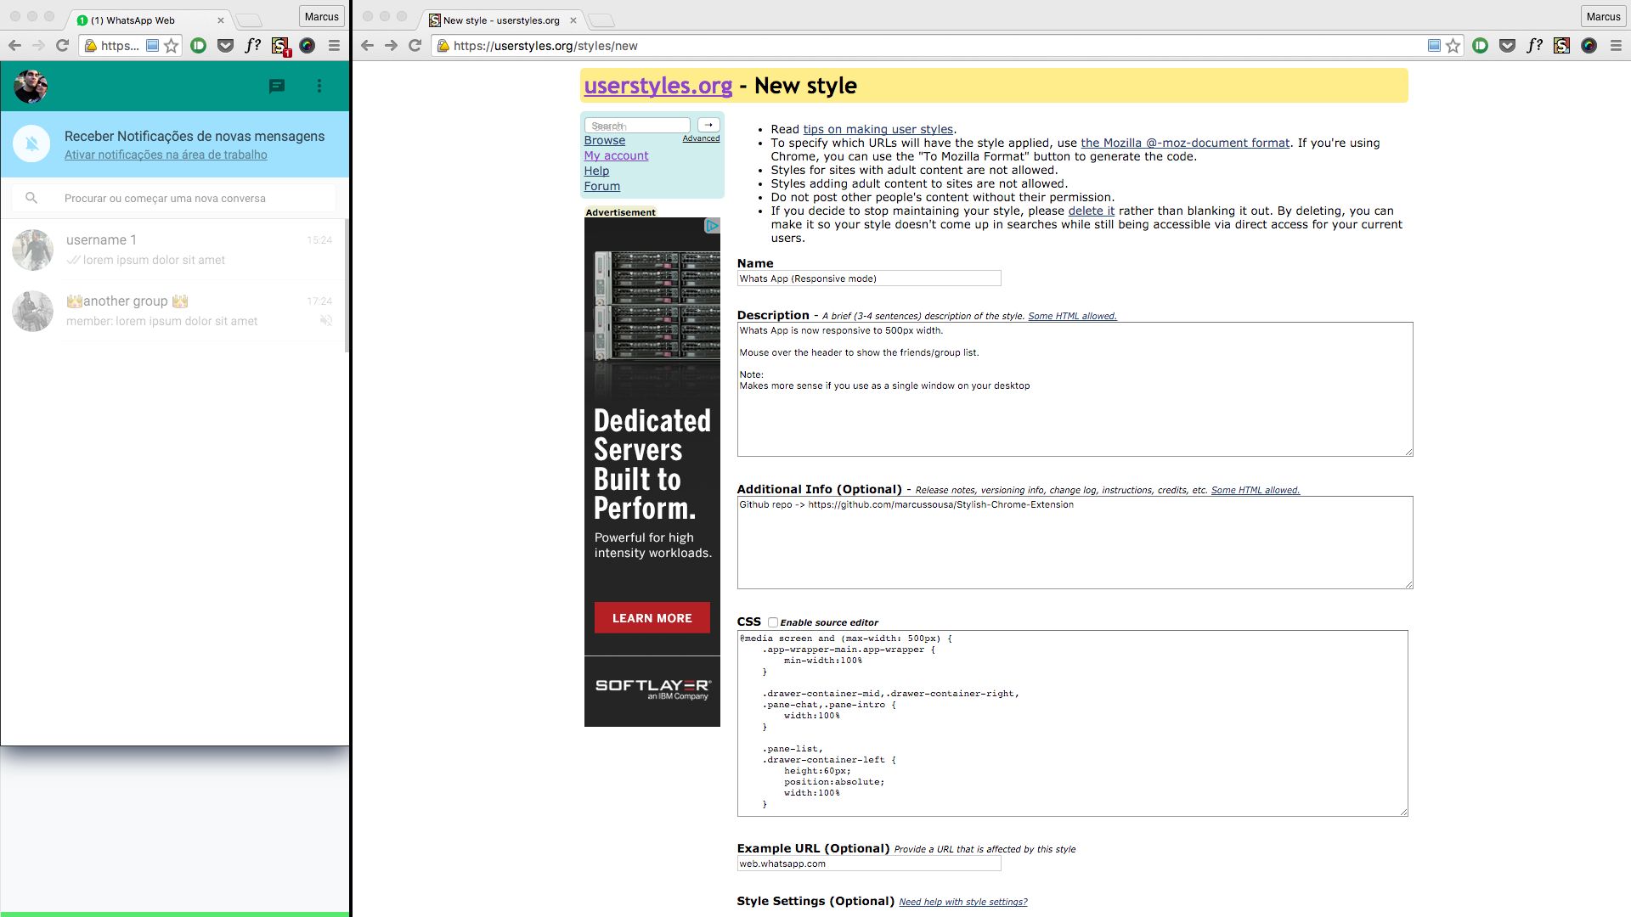Click green circle extension in WhatsApp window
This screenshot has width=1631, height=917.
point(199,46)
